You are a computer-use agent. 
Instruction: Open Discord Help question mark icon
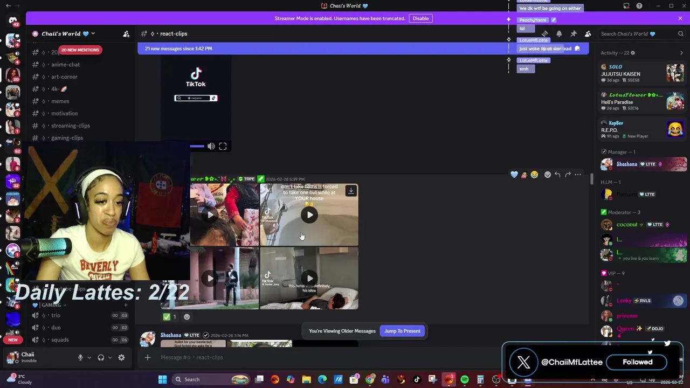639,6
